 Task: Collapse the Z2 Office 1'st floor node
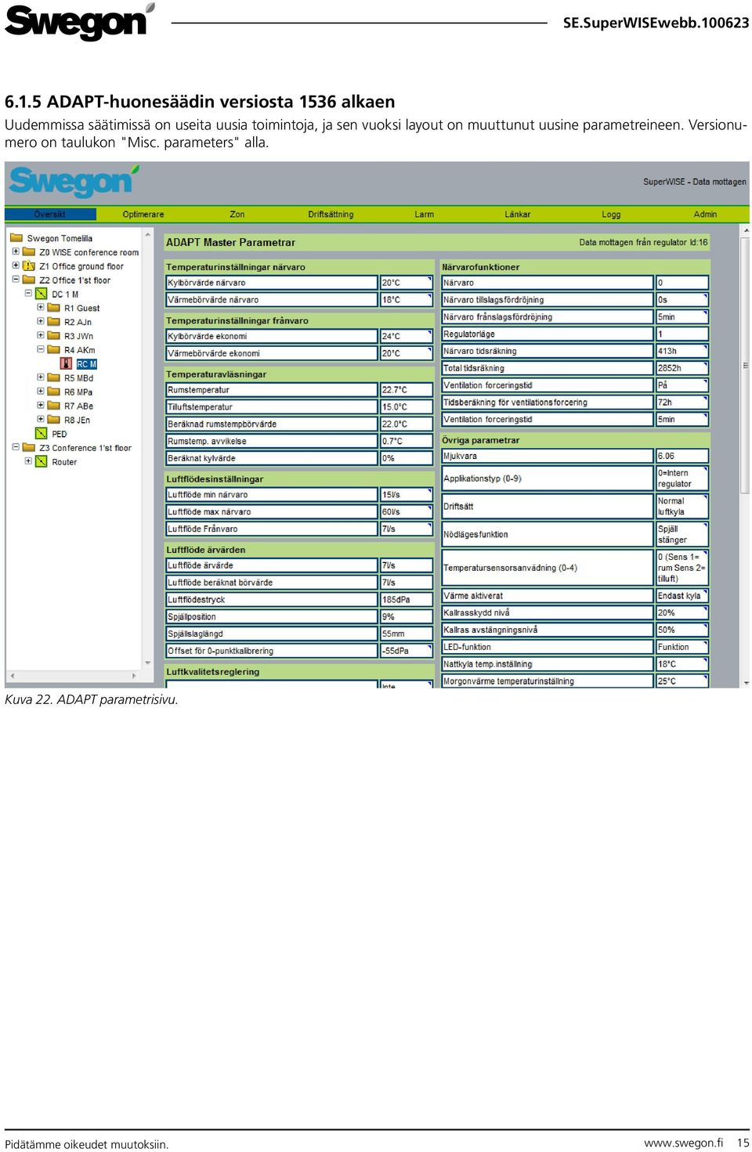tap(16, 279)
